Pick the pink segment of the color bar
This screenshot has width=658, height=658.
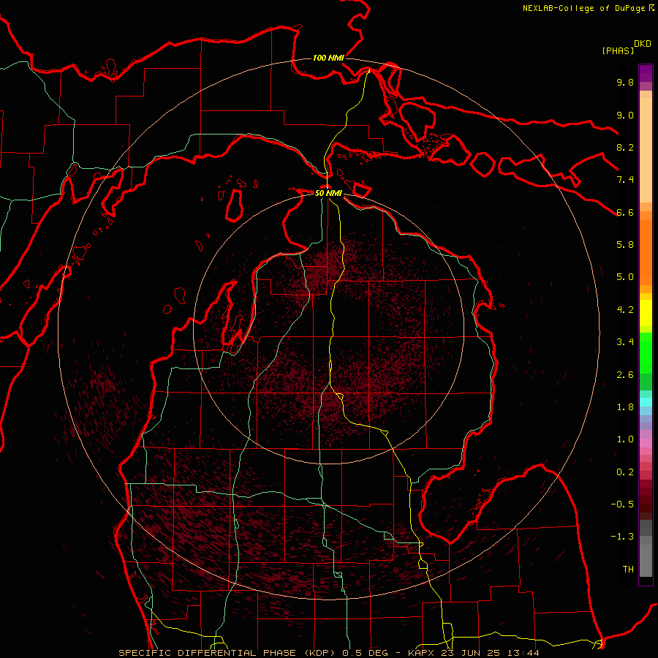646,443
